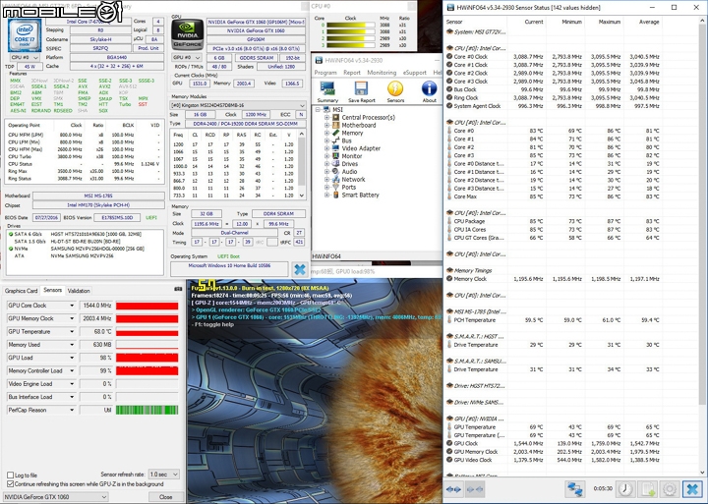Screen dimensions: 708x504
Task: Click the Core 0 yellow clock bar
Action: click(350, 26)
